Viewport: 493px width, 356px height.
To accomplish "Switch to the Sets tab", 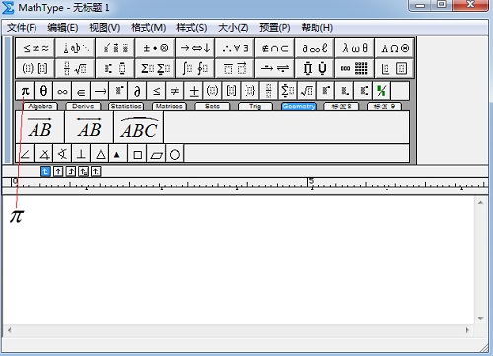I will click(212, 107).
